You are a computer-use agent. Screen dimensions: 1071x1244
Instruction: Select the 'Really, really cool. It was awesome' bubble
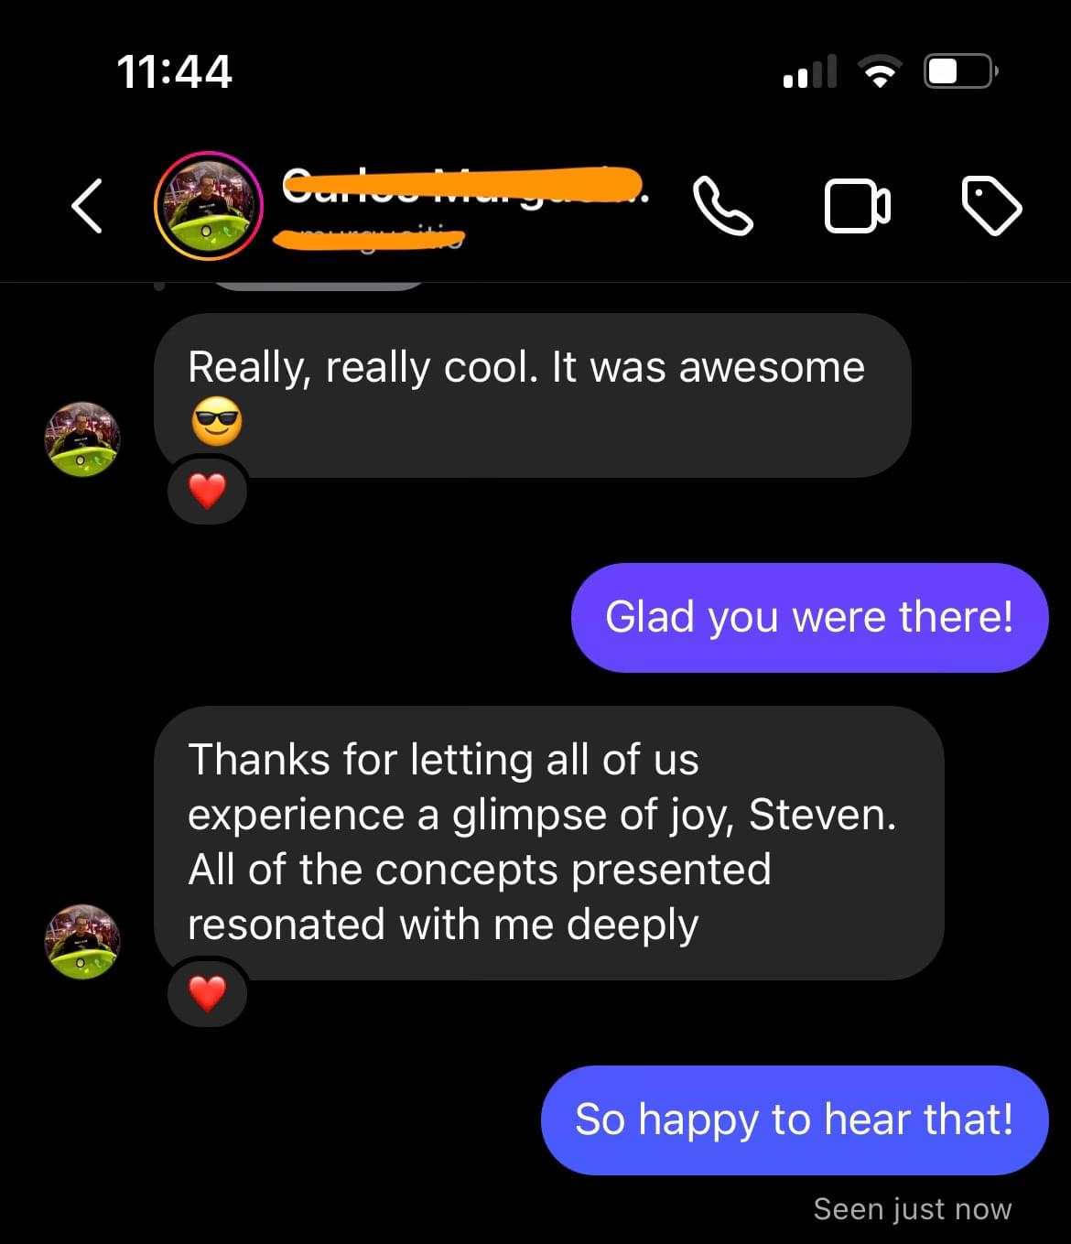pos(533,395)
